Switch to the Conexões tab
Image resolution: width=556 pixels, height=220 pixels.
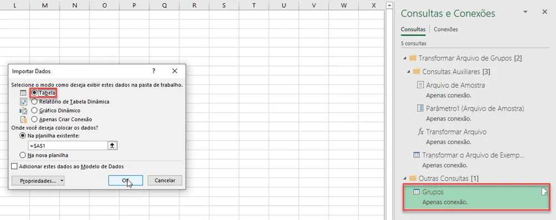coord(445,29)
